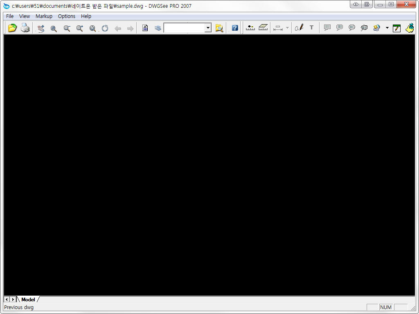This screenshot has height=314, width=419.
Task: Activate the pan hand tool
Action: coord(41,28)
